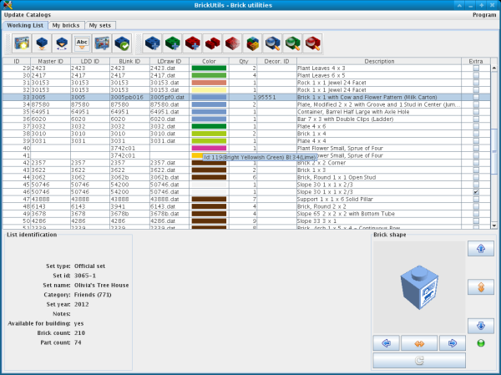Click the red brick magnifier search icon
The image size is (501, 375).
313,43
